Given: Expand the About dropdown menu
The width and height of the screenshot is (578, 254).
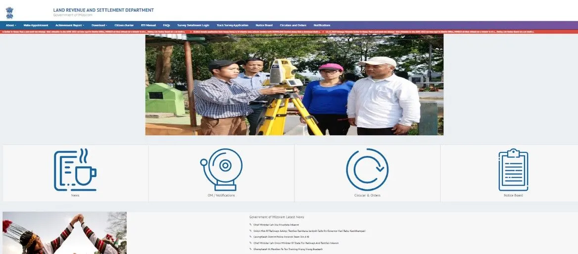Looking at the screenshot, I should (x=11, y=25).
